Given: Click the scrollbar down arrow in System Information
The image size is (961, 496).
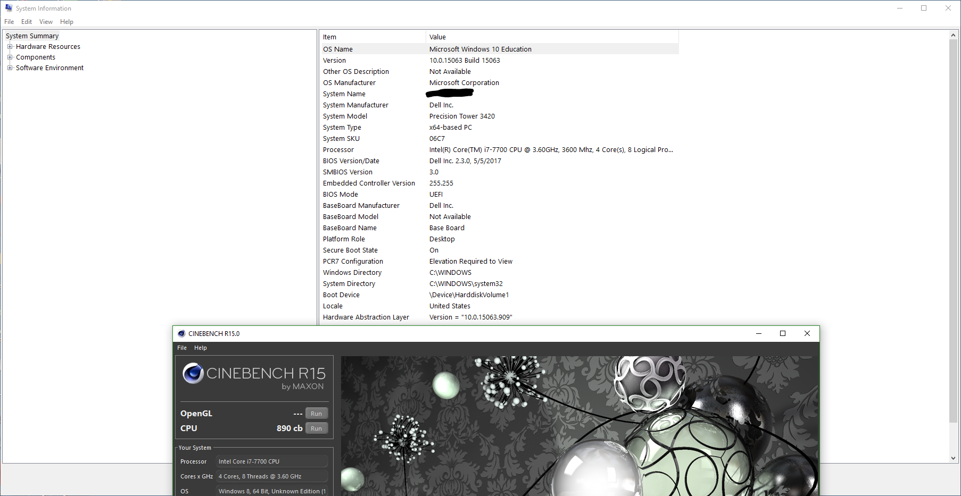Looking at the screenshot, I should click(x=953, y=458).
